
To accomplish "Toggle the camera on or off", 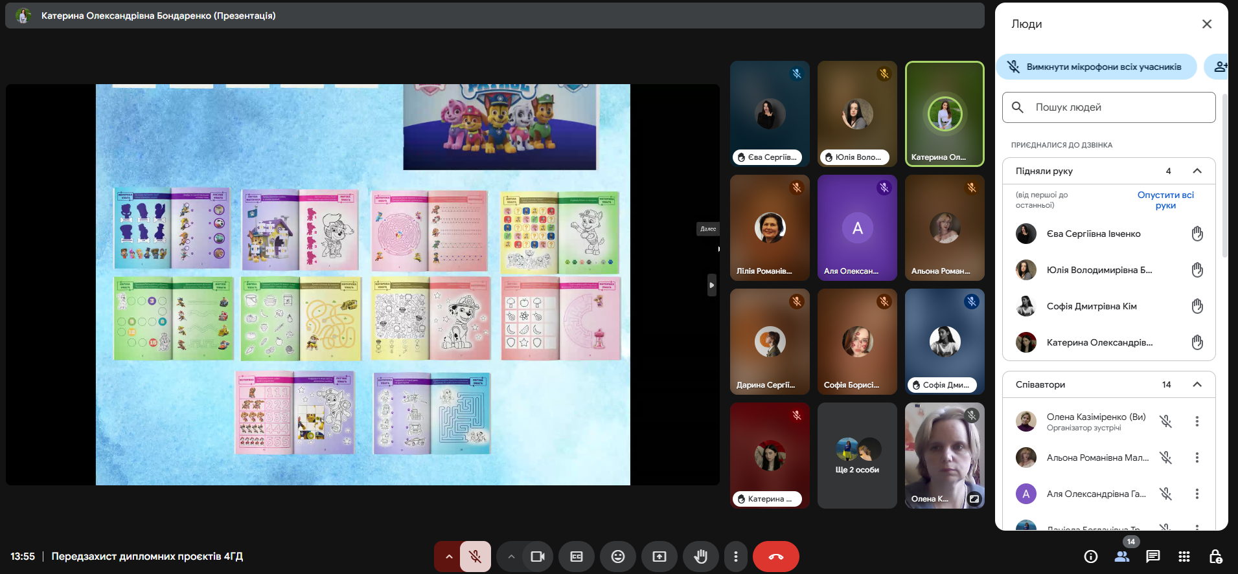I will (538, 557).
